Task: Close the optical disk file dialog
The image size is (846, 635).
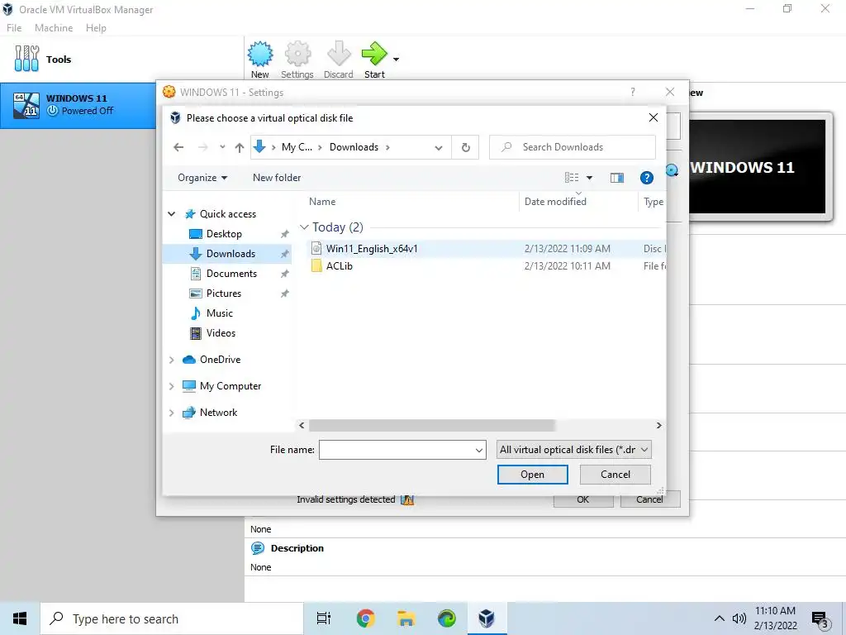Action: click(653, 117)
